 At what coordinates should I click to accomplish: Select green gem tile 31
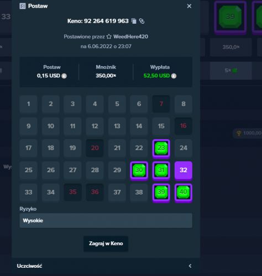pyautogui.click(x=161, y=171)
